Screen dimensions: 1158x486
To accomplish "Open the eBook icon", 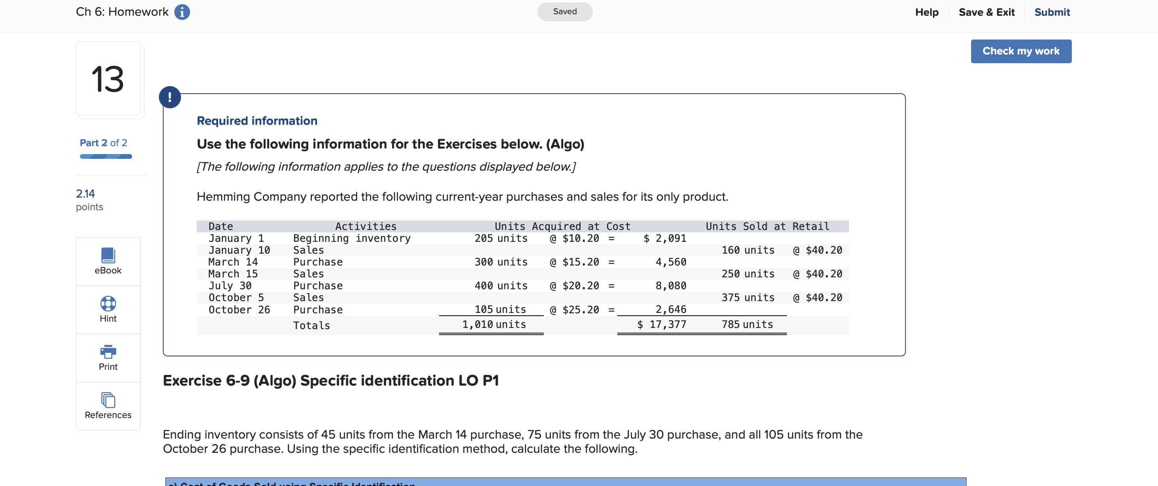I will coord(108,255).
